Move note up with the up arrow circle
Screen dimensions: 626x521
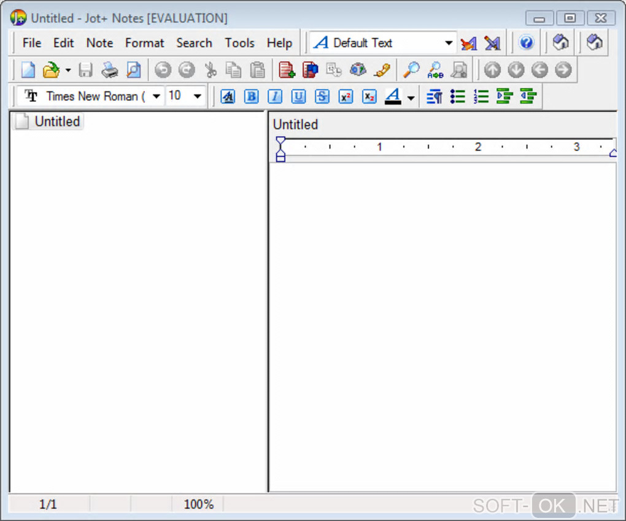pyautogui.click(x=493, y=71)
